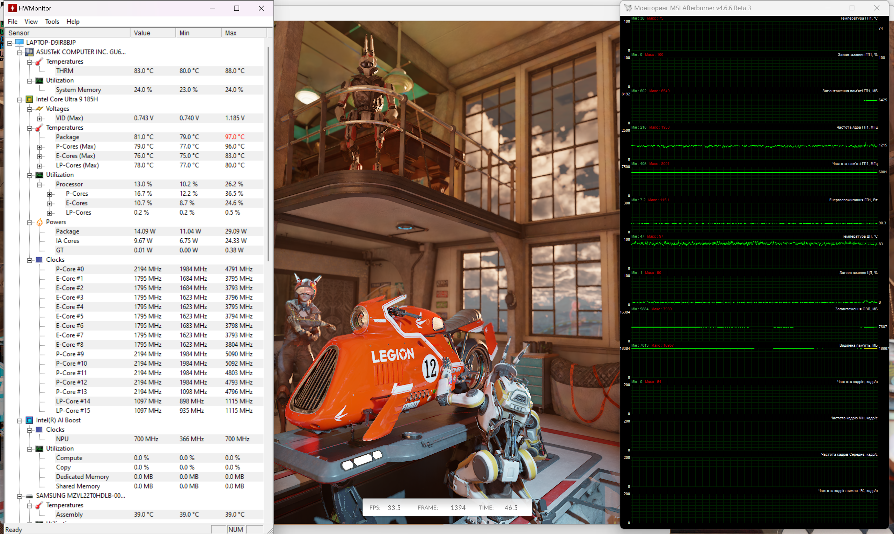Click the Clocks icon under Intel(R) AI Boost
Viewport: 894px width, 534px height.
point(39,429)
